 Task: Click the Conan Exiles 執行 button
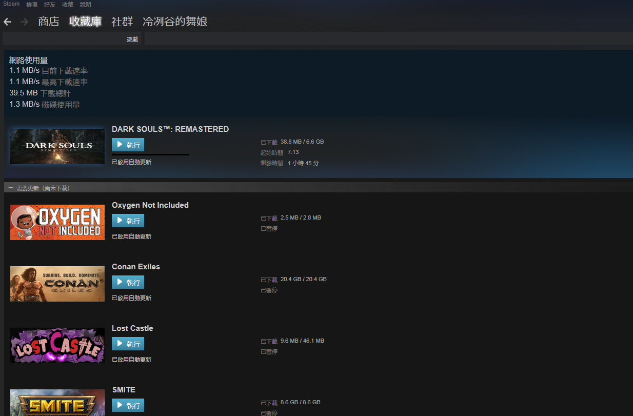tap(128, 282)
